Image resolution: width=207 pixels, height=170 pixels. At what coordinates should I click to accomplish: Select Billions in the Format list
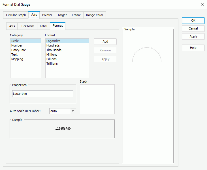pyautogui.click(x=67, y=59)
